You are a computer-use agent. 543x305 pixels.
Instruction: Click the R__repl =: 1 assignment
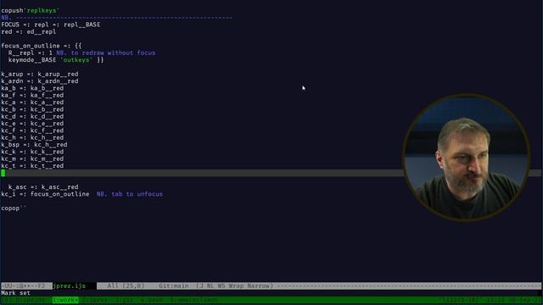click(31, 53)
